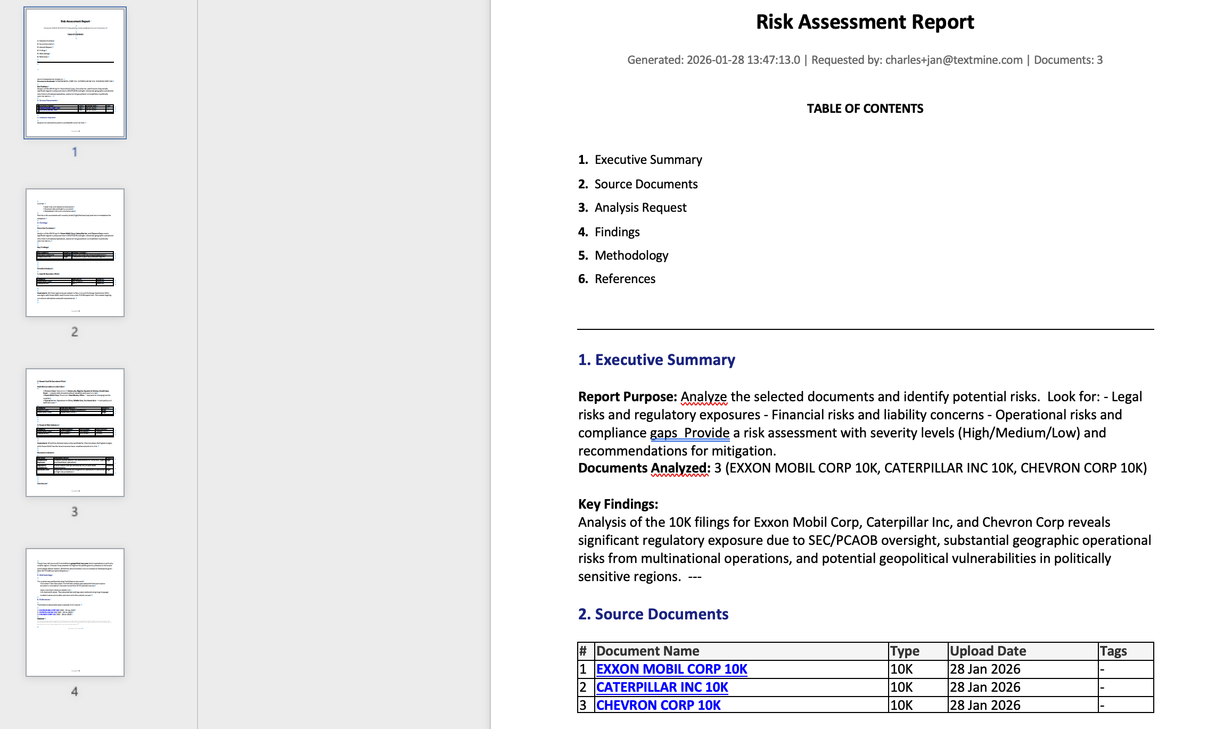This screenshot has height=729, width=1232.
Task: Click 'References' contents entry
Action: (625, 279)
